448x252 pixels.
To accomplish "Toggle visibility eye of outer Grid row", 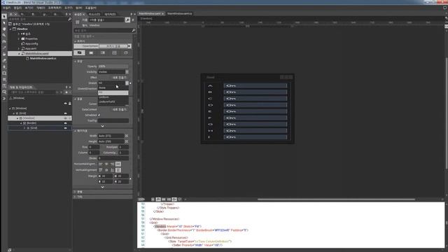I will tap(65, 113).
